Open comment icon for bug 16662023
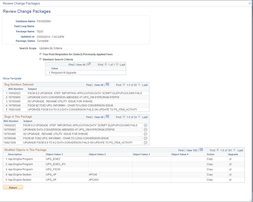The width and height of the screenshot is (253, 202). click(146, 125)
